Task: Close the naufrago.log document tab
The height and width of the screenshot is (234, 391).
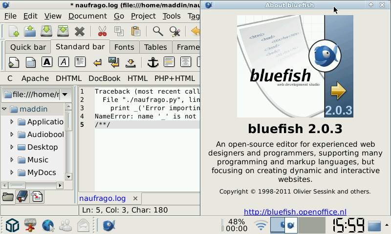Action: [135, 198]
